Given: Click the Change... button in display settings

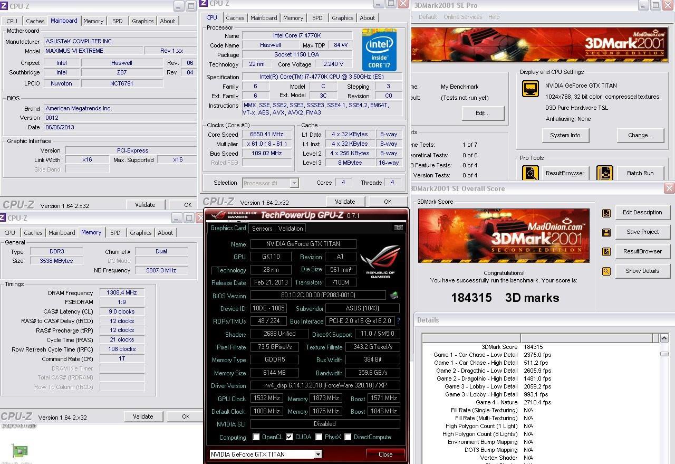Looking at the screenshot, I should 640,135.
